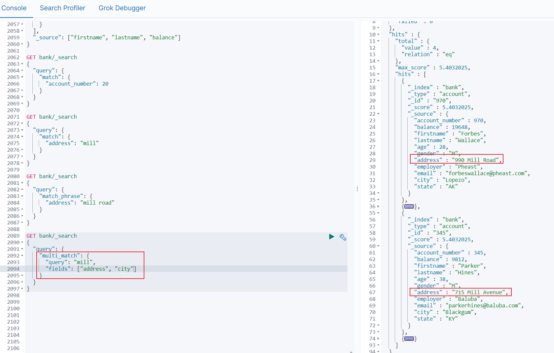554x353 pixels.
Task: Open the wrench request options menu
Action: click(x=343, y=237)
